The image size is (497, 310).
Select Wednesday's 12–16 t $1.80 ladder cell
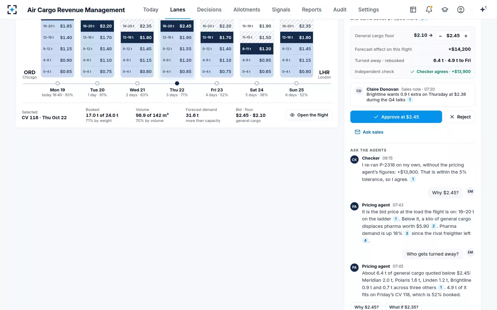click(x=137, y=38)
